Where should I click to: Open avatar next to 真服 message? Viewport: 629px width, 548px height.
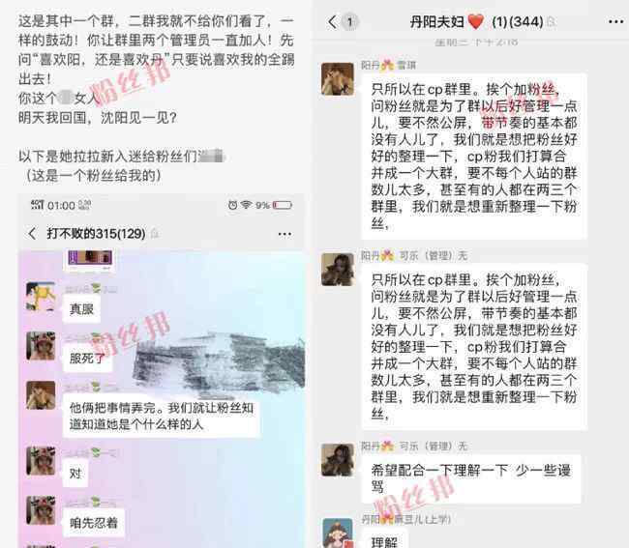pos(41,297)
